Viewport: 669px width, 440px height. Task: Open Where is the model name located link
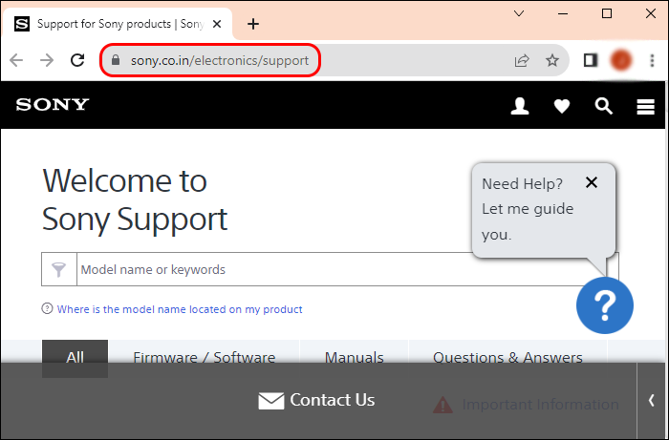[180, 309]
